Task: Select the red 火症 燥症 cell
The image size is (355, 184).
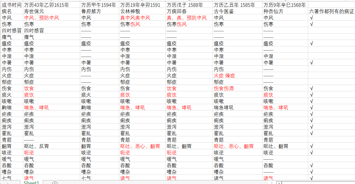Action: pyautogui.click(x=238, y=75)
